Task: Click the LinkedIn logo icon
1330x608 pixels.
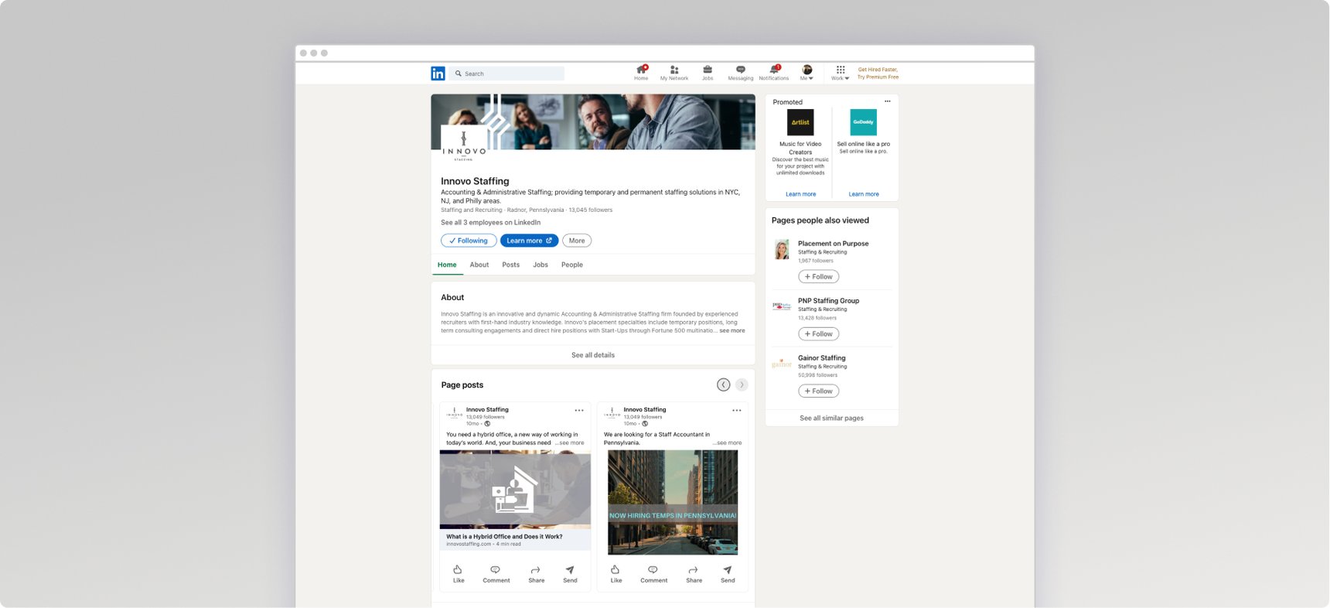Action: coord(438,73)
